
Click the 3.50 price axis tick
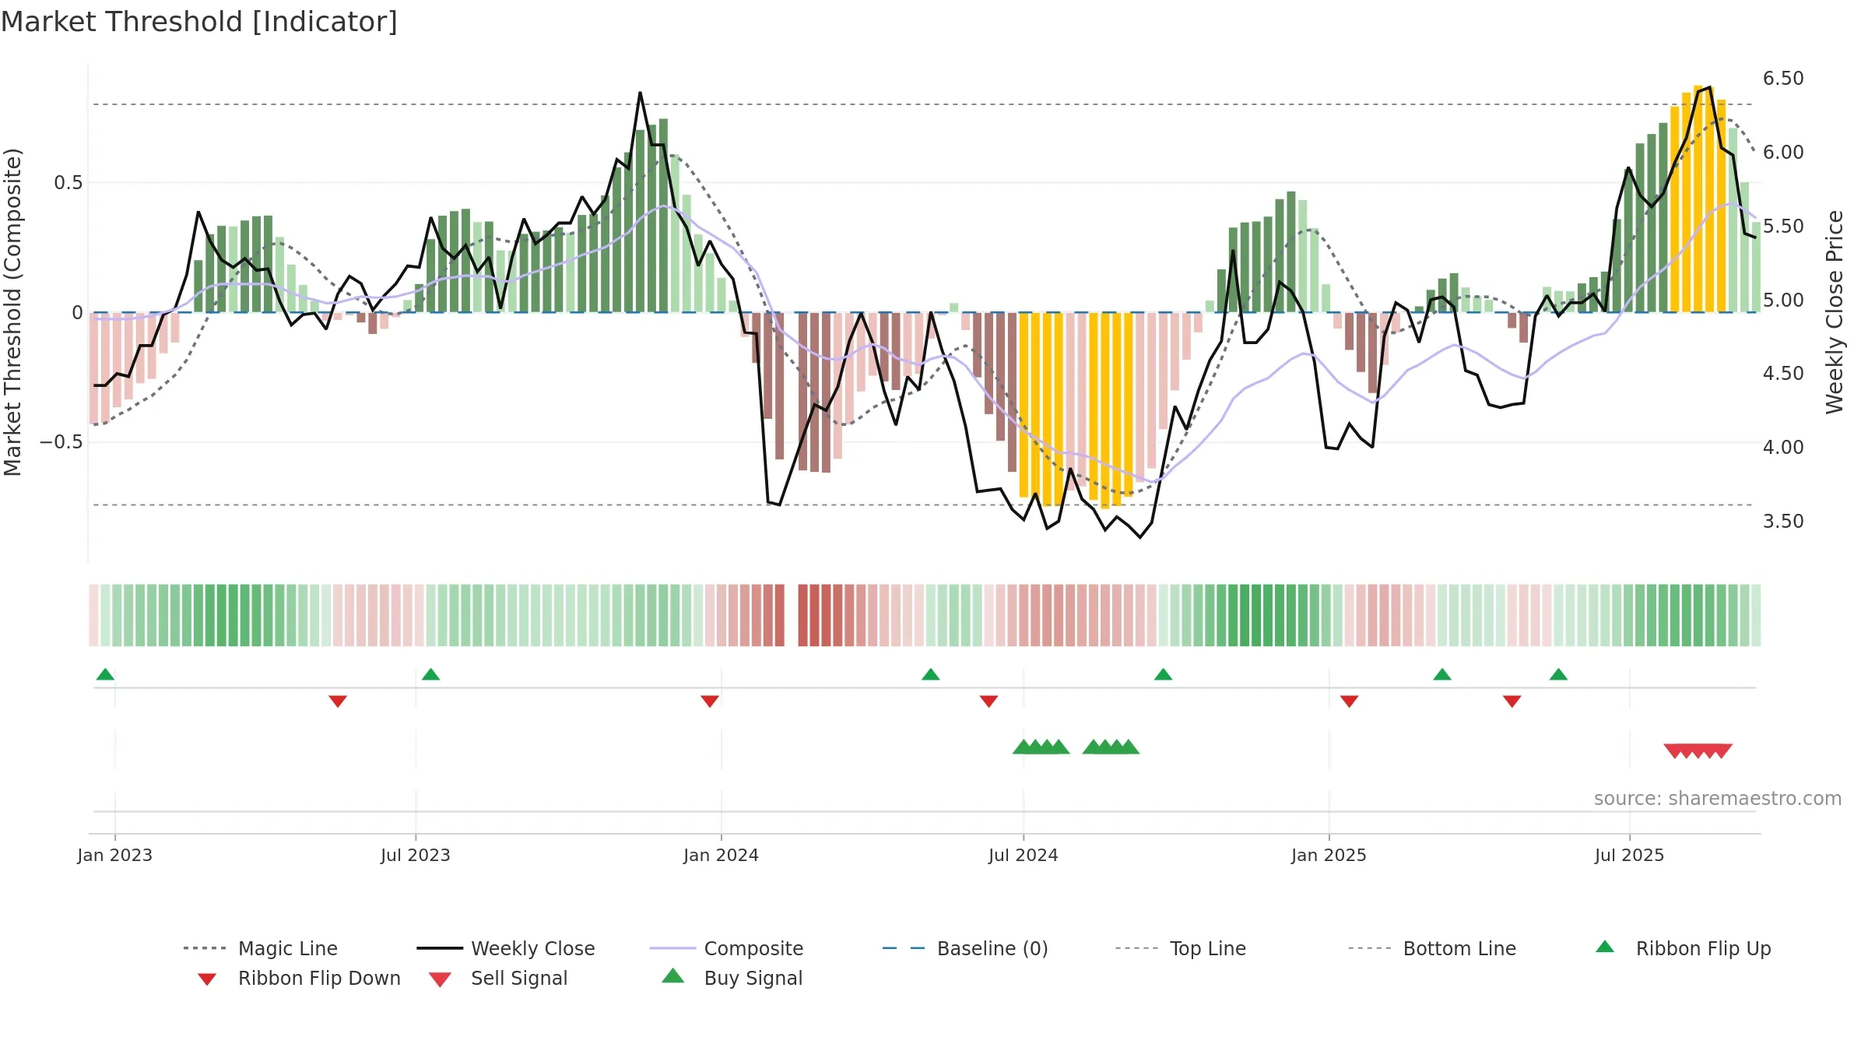click(1783, 521)
